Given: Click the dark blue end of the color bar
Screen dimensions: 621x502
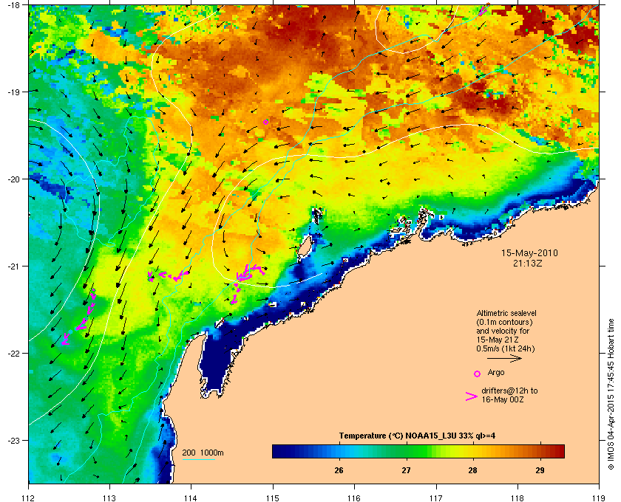Looking at the screenshot, I should pos(277,451).
